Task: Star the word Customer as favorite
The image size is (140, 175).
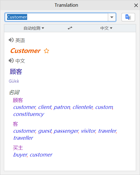Action: [x=46, y=51]
